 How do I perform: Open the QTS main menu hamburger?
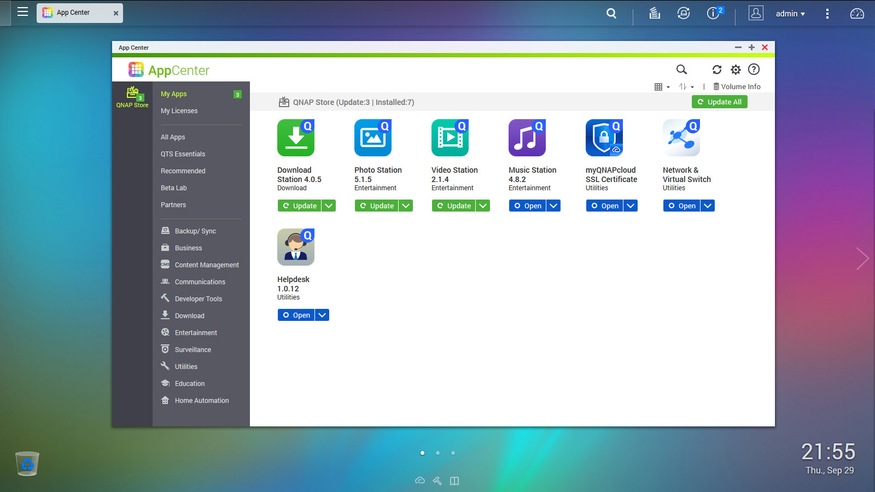pos(22,11)
